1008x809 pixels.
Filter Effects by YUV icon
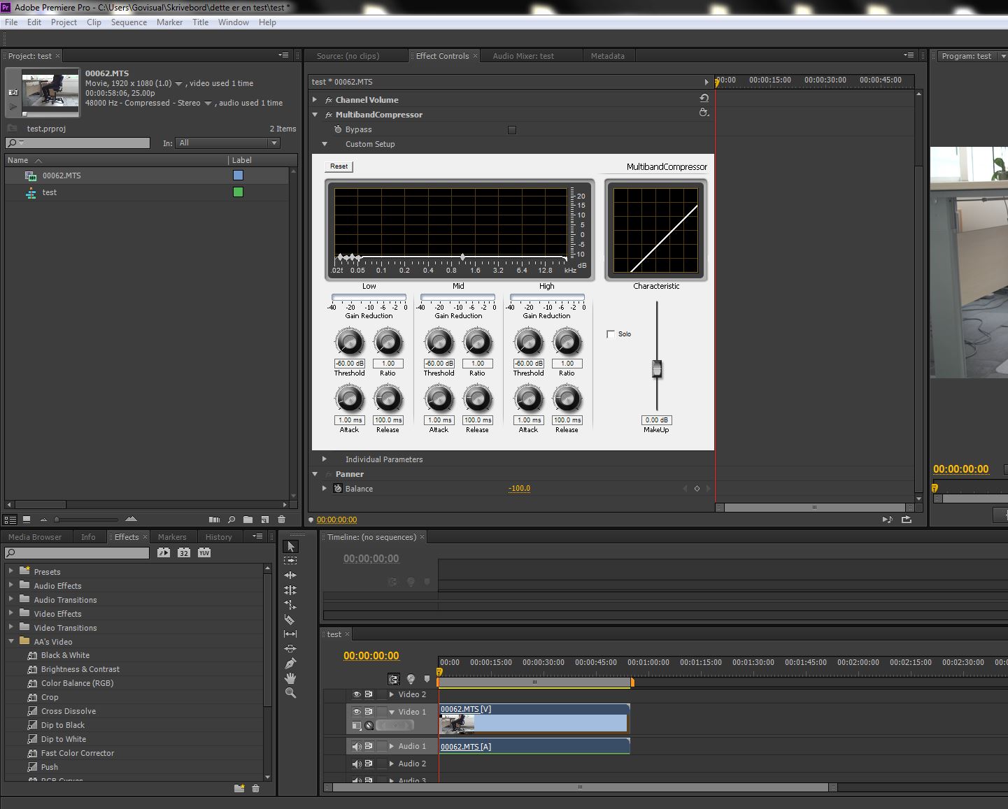(204, 552)
